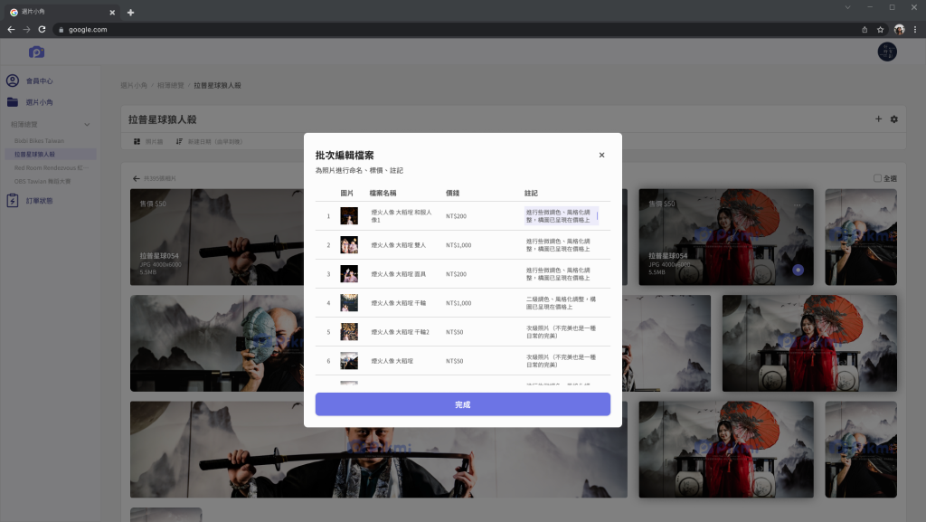
Task: Collapse the 相簿總覽 sidebar section
Action: point(87,124)
